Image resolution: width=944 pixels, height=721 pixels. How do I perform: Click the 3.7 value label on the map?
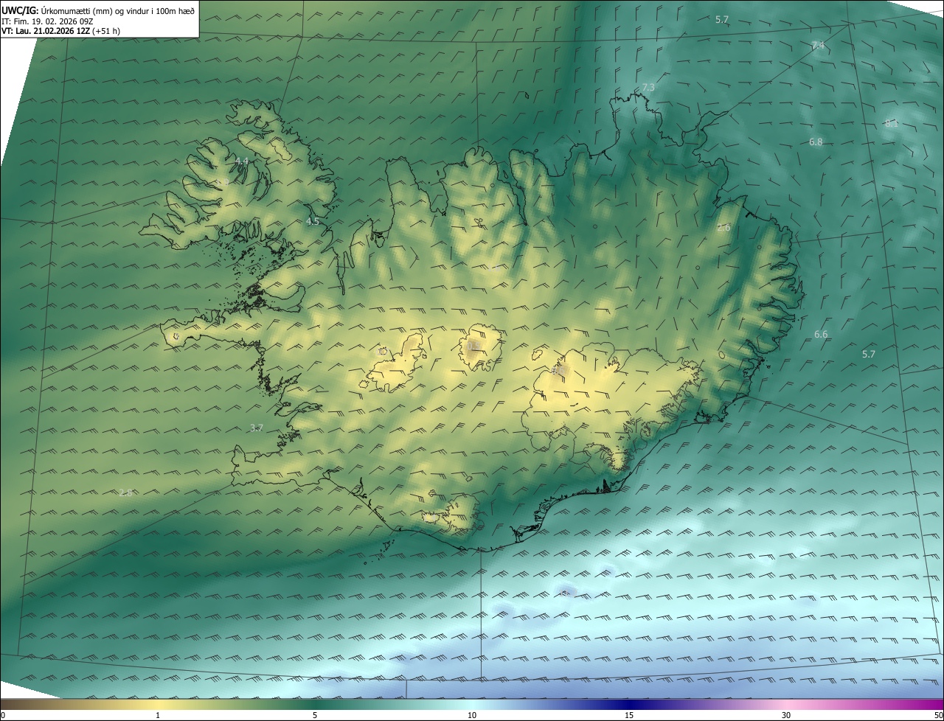point(257,428)
